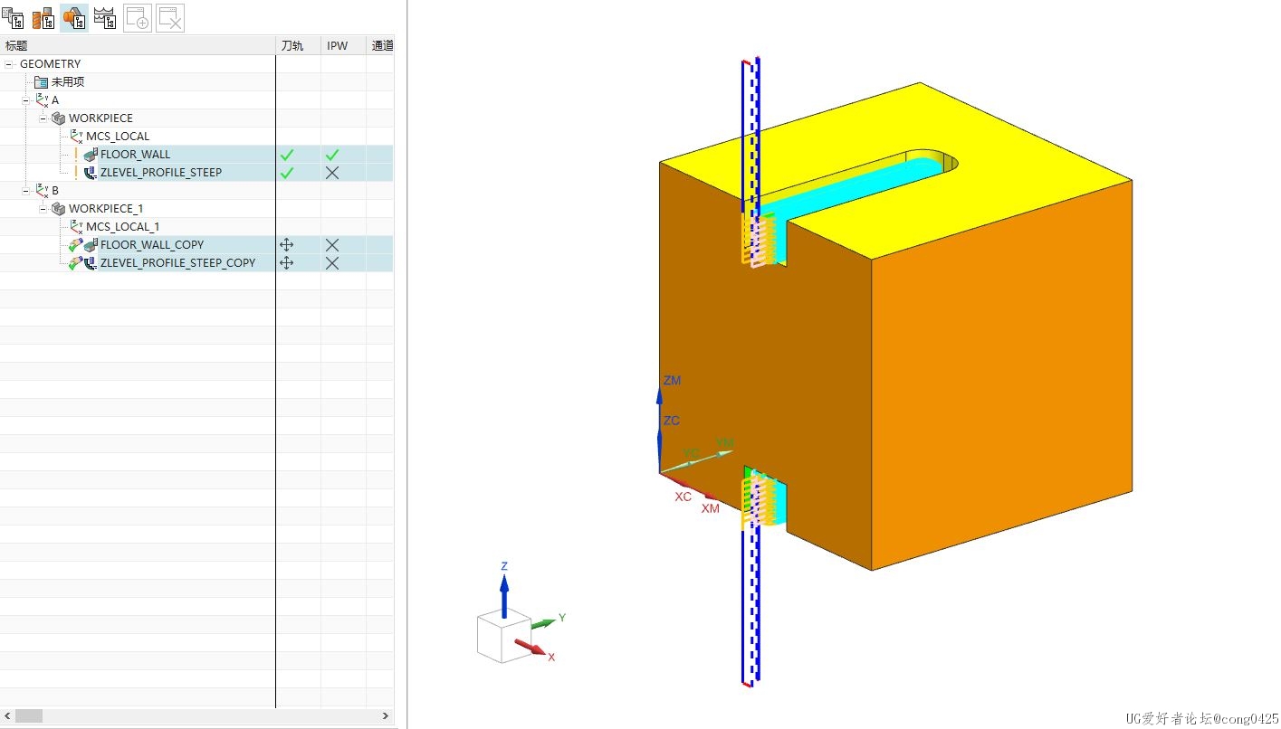Collapse the WORKPIECE_1 node
The width and height of the screenshot is (1281, 729).
[x=43, y=209]
